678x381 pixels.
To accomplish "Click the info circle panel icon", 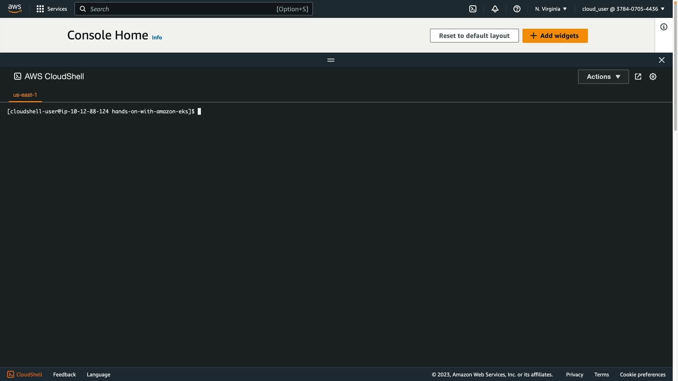I will click(x=664, y=27).
